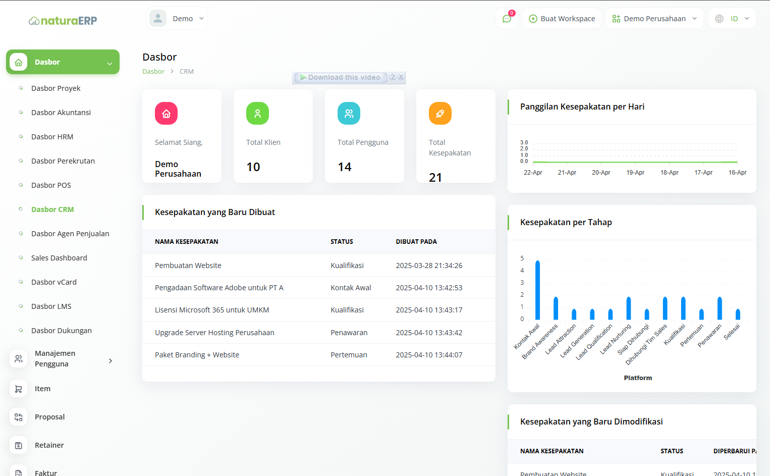The height and width of the screenshot is (476, 770).
Task: Click the Platform axis label
Action: [x=638, y=378]
